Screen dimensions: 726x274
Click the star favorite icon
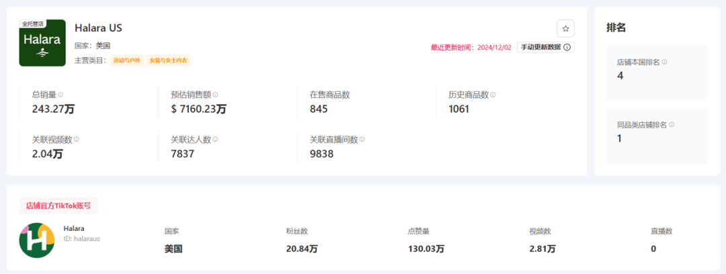tap(565, 29)
